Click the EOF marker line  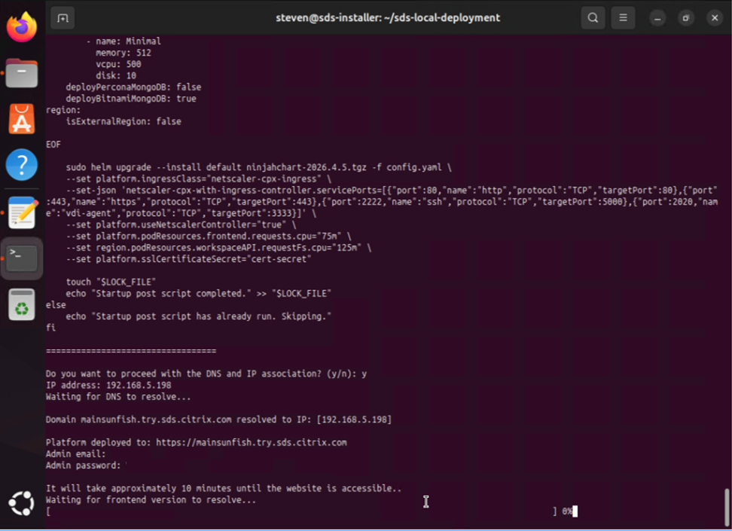pos(53,145)
